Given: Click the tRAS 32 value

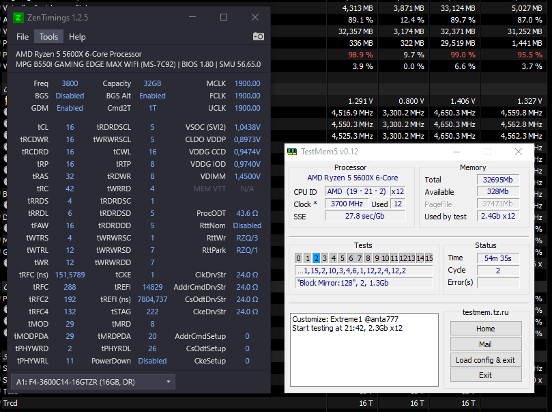Looking at the screenshot, I should click(x=70, y=176).
